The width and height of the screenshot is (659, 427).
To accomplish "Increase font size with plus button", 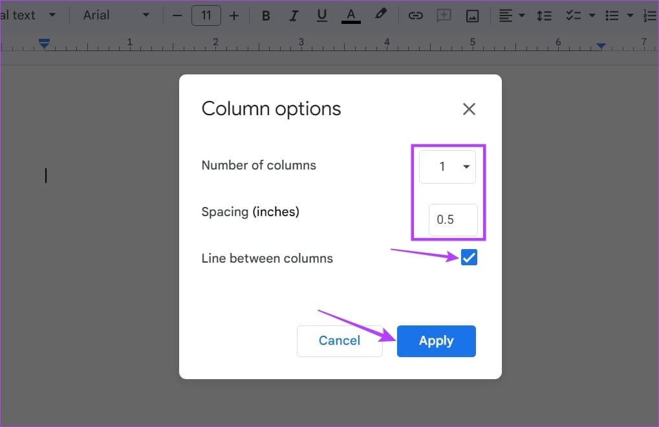I will pyautogui.click(x=234, y=16).
